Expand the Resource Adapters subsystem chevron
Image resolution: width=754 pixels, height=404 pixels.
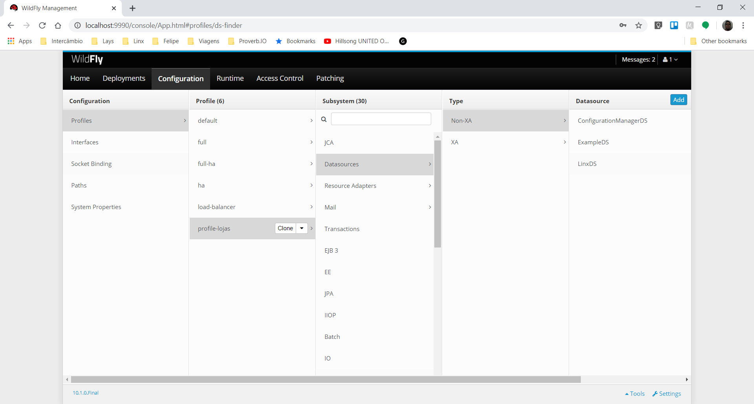(x=430, y=186)
